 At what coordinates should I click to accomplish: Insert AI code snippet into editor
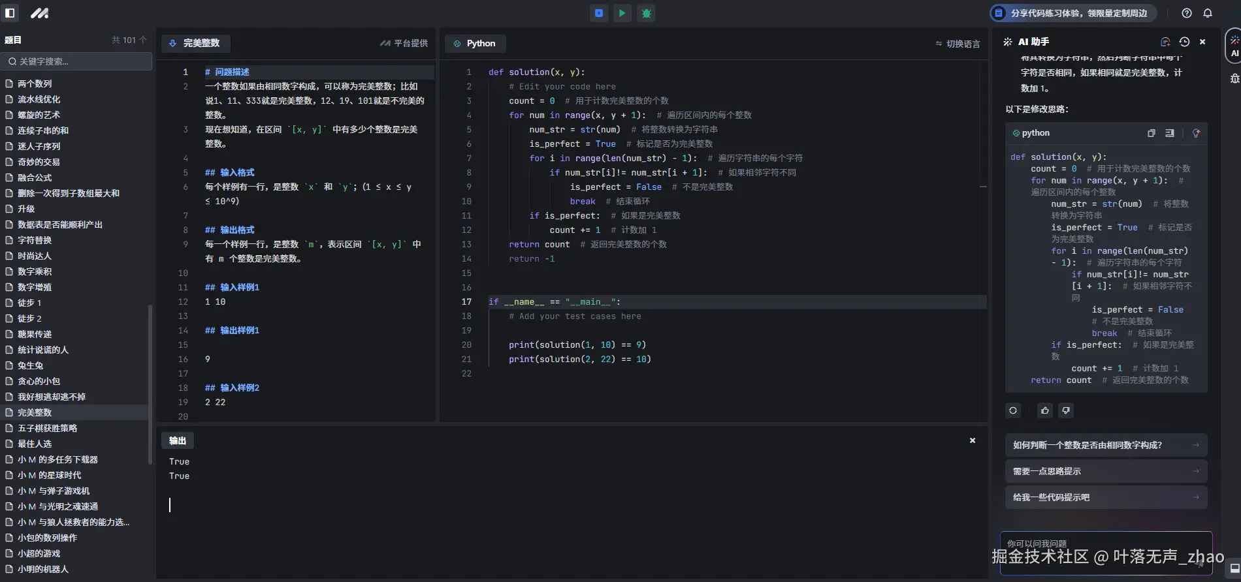coord(1170,133)
